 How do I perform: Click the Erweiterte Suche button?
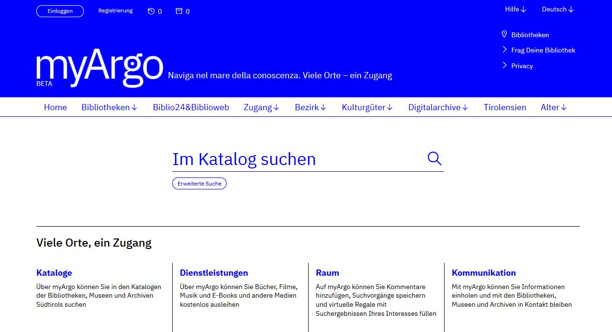click(199, 184)
